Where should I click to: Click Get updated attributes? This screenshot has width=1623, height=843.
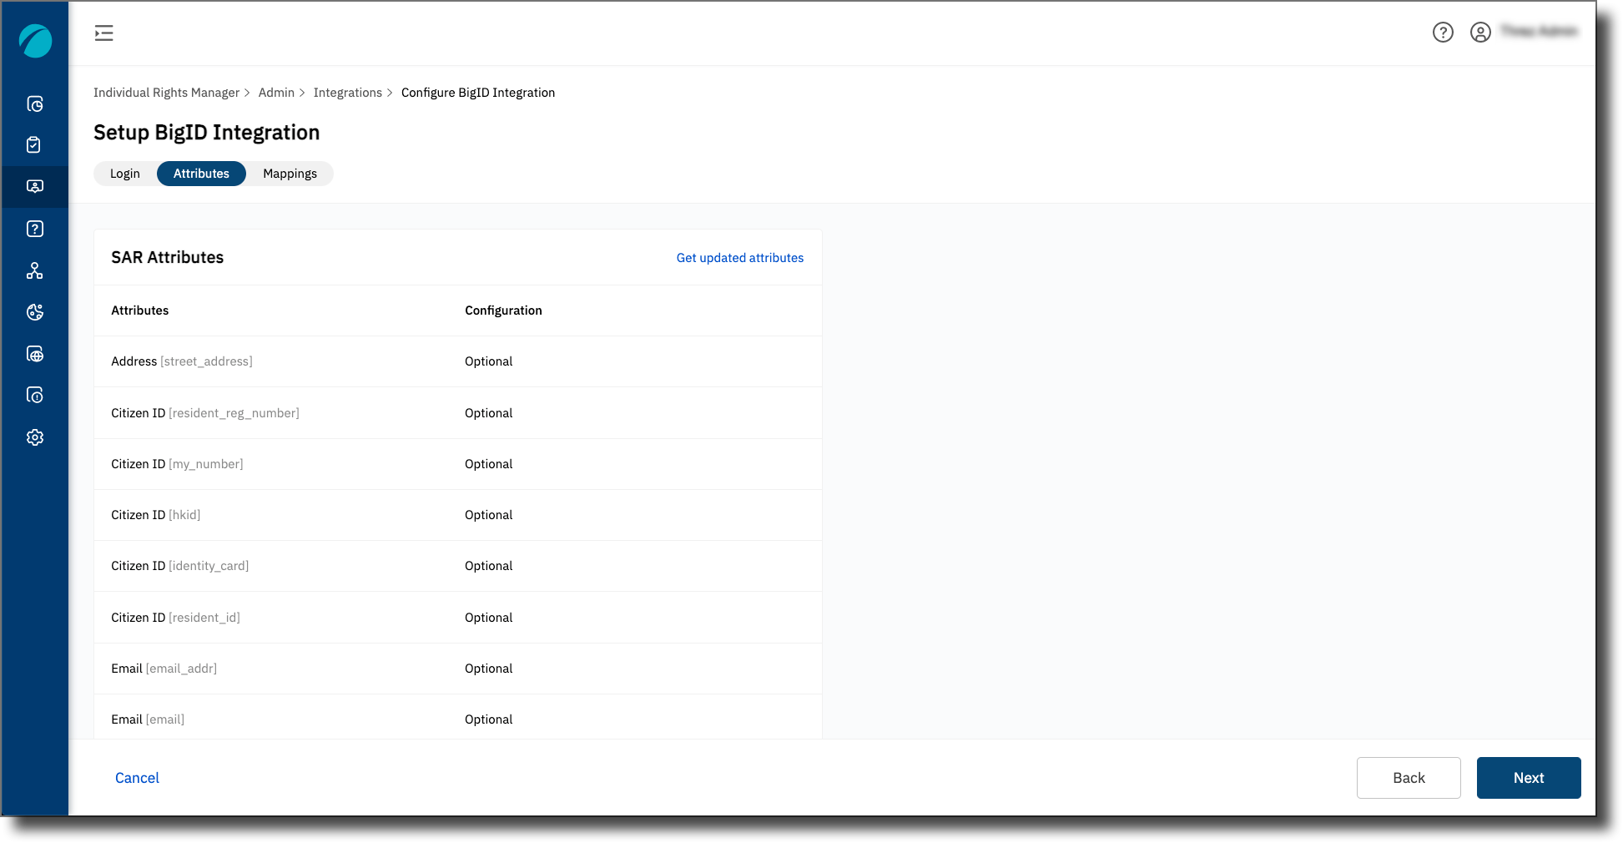739,258
